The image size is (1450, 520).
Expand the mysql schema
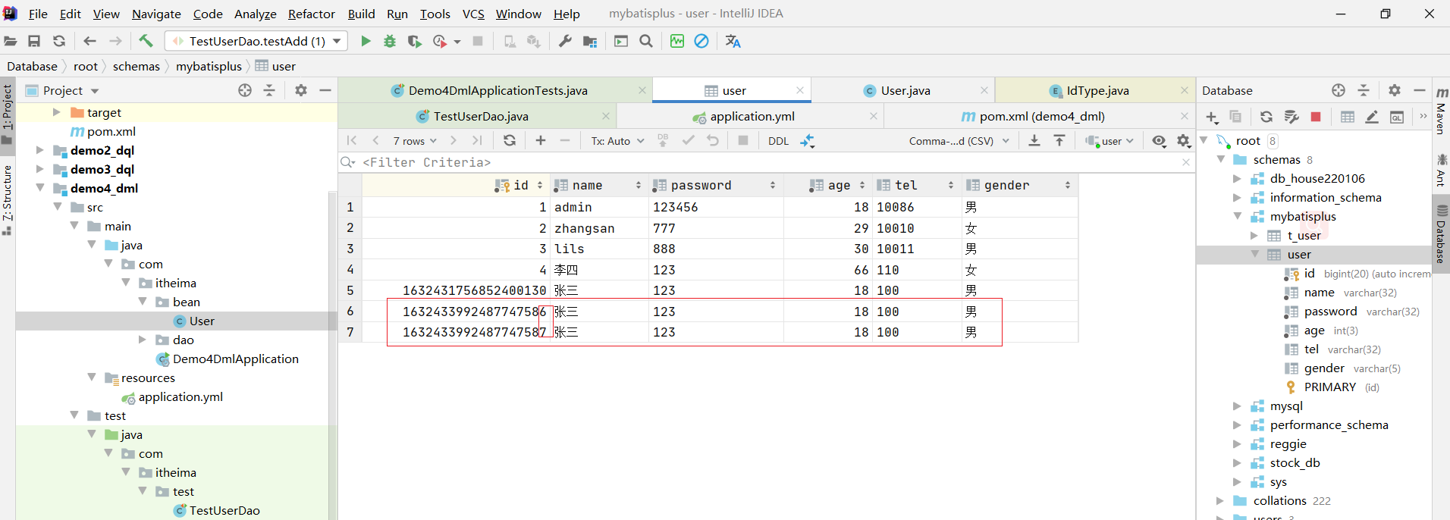click(1237, 406)
